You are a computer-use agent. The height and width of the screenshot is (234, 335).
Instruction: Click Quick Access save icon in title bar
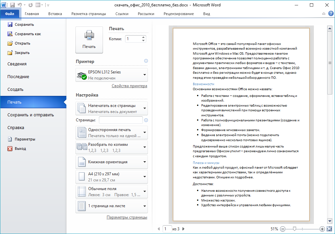(12, 5)
